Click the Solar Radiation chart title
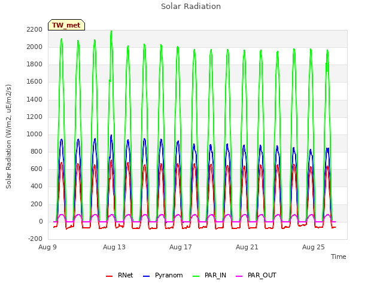The width and height of the screenshot is (383, 287). pos(191,7)
